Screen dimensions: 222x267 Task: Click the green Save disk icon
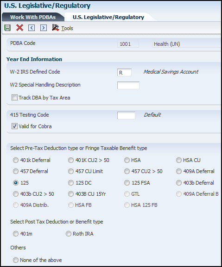7,28
